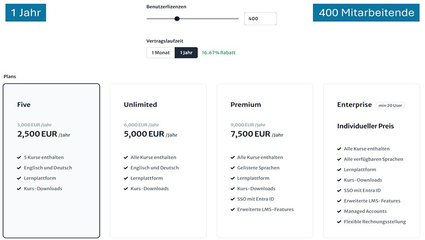This screenshot has width=425, height=240.
Task: Click the '400 Mitarbeitende' blue banner
Action: pos(366,13)
